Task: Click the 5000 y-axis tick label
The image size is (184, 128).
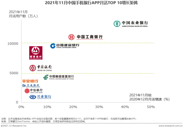Action: point(14,73)
